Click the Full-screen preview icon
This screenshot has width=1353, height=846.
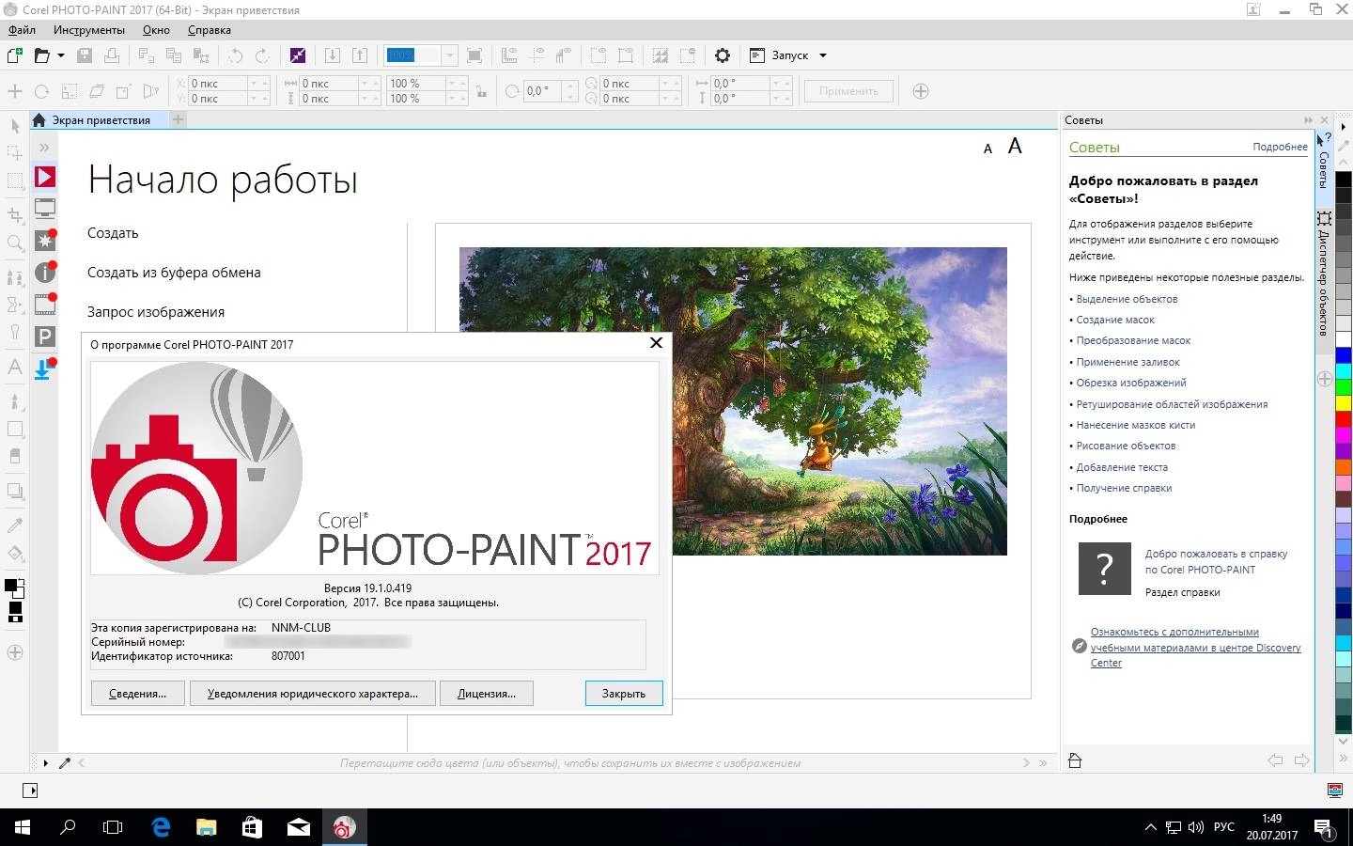click(474, 55)
